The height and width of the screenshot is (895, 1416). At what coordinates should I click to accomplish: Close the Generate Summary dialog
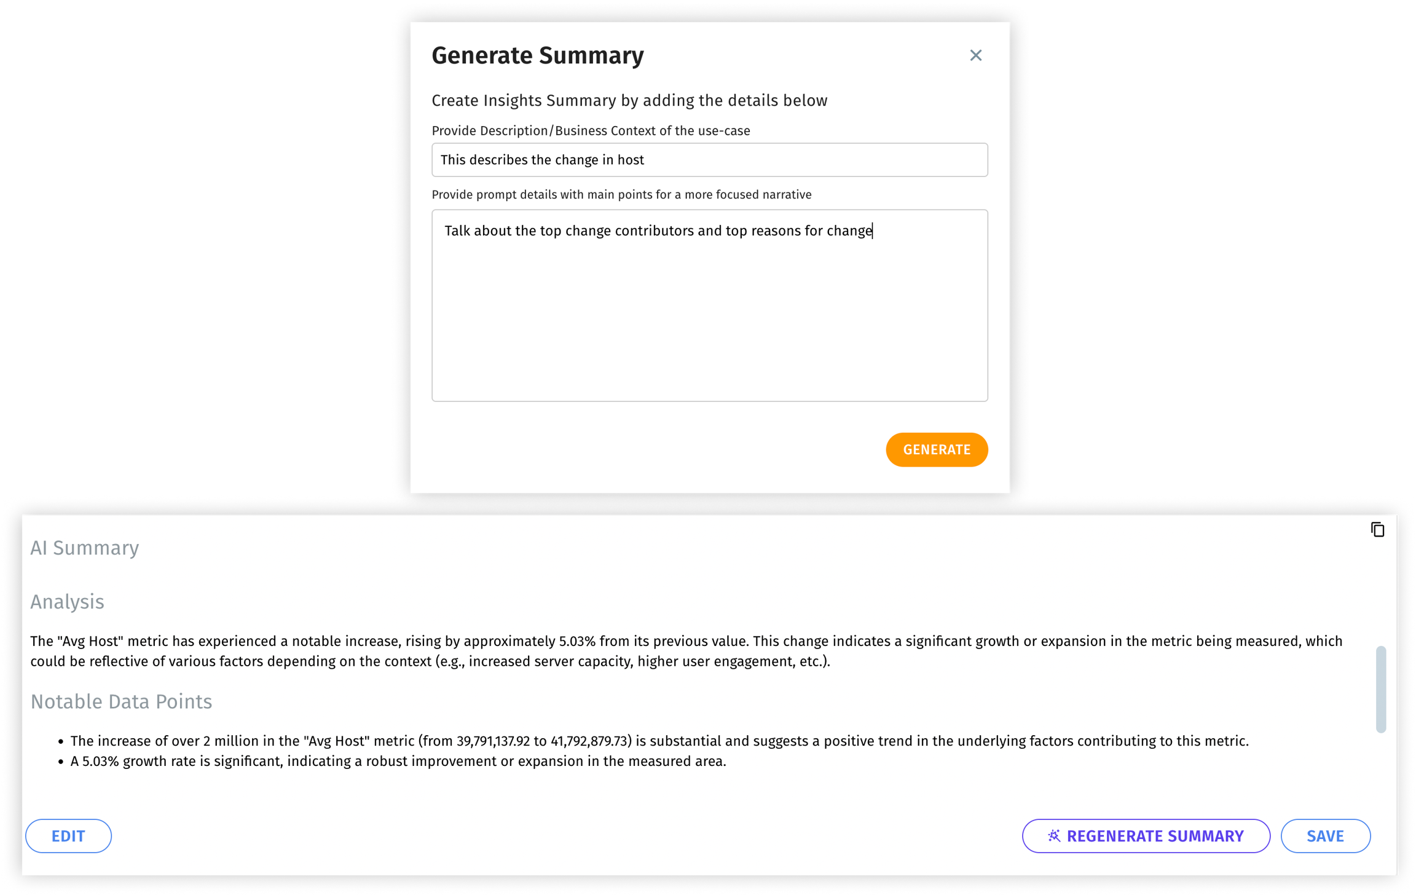(975, 55)
